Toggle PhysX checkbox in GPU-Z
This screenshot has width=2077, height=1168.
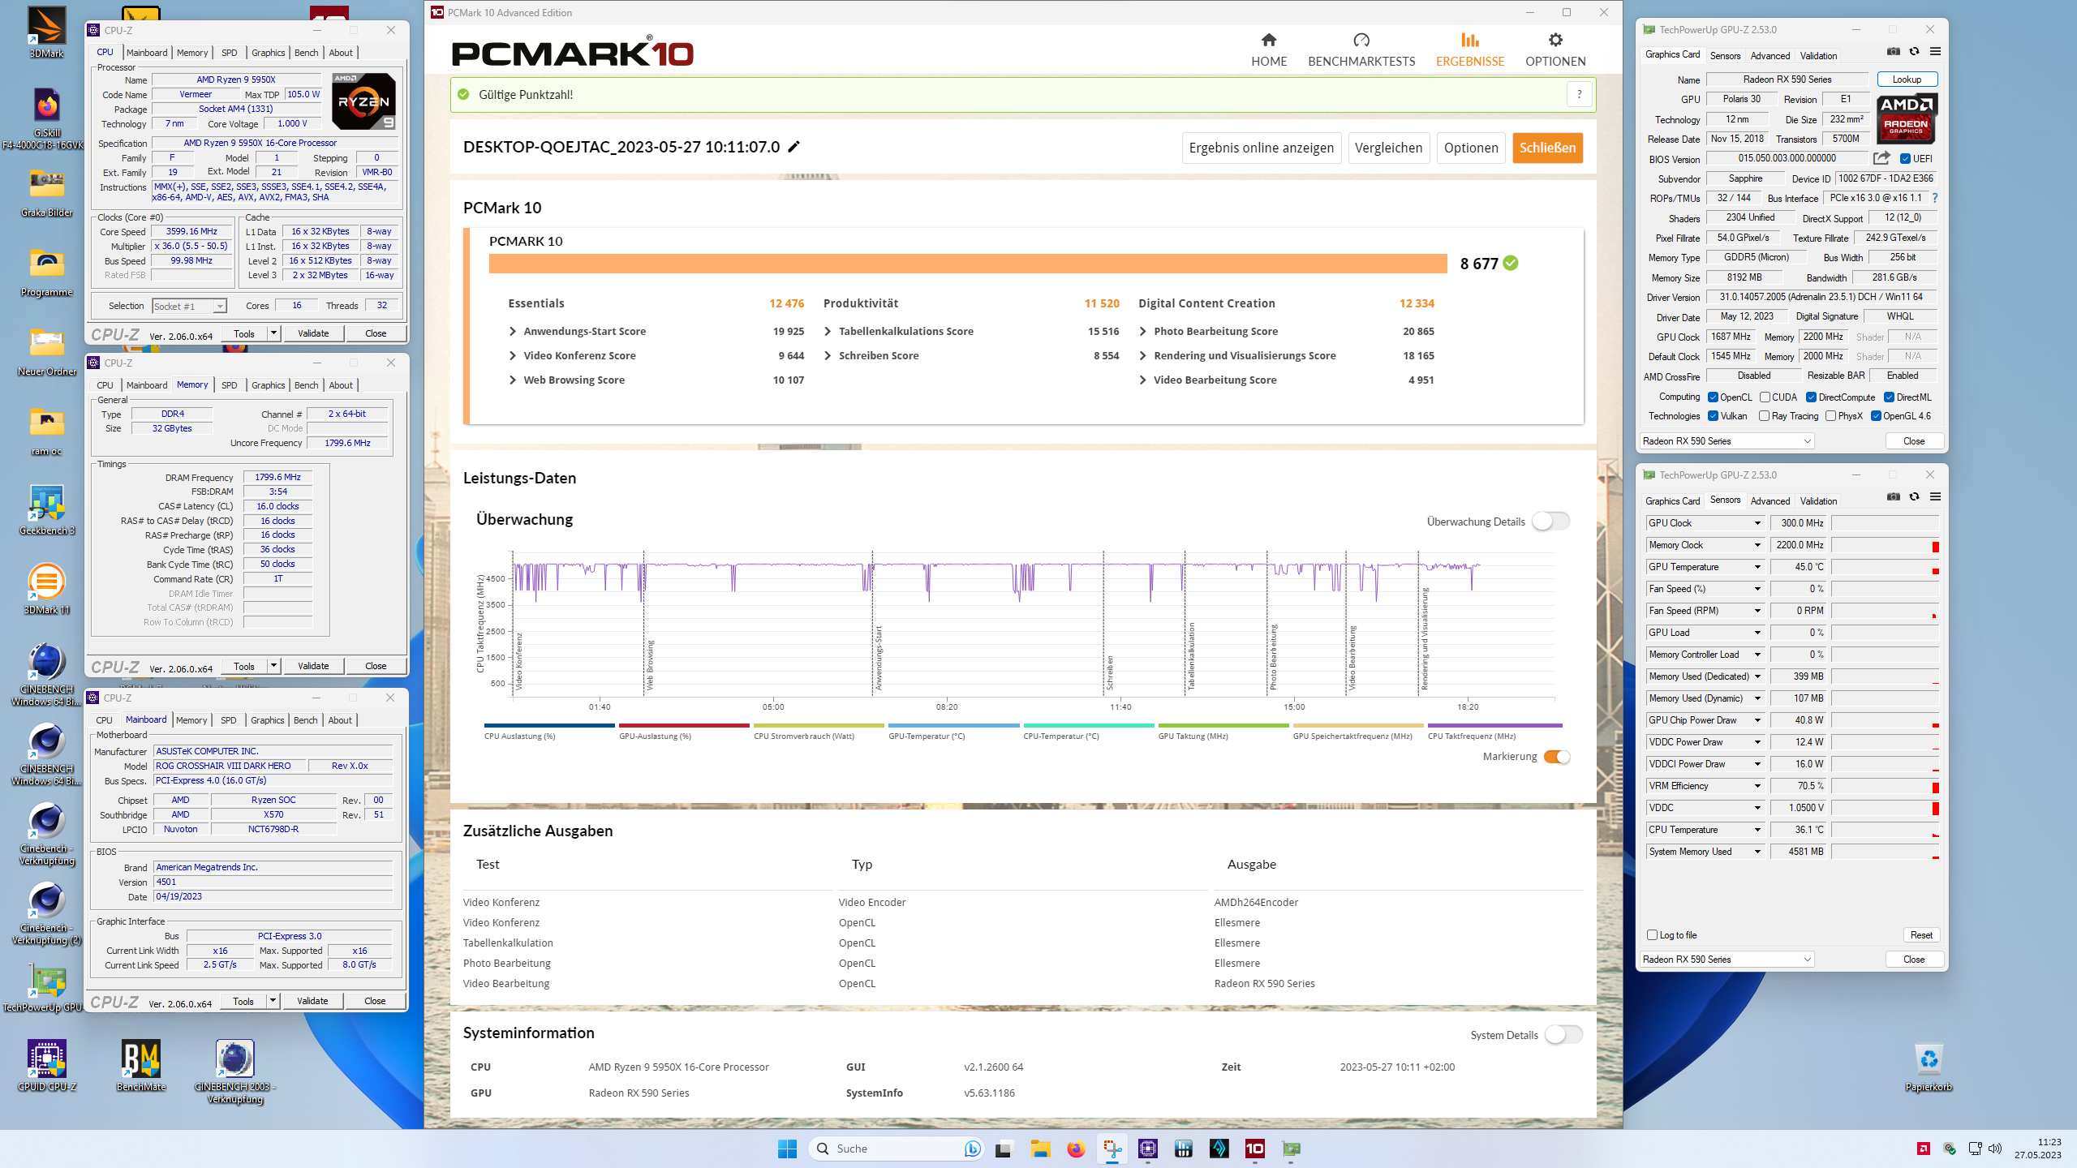click(x=1830, y=416)
